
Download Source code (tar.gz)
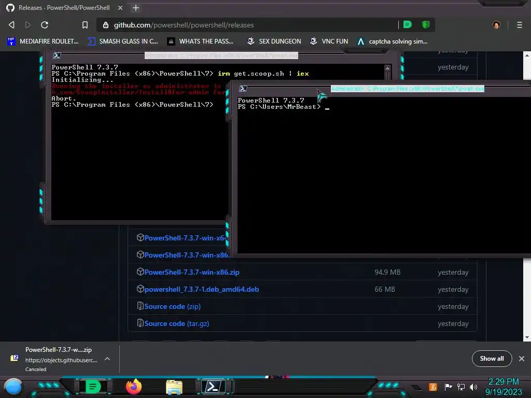coord(176,323)
